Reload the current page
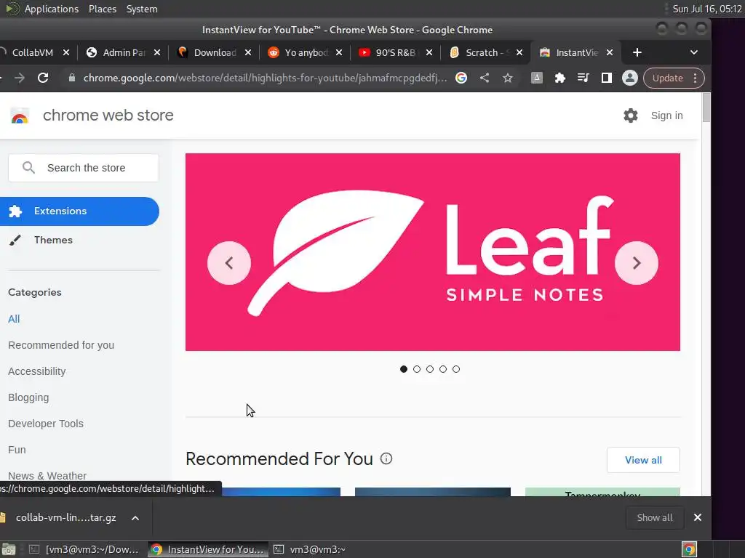 click(43, 78)
